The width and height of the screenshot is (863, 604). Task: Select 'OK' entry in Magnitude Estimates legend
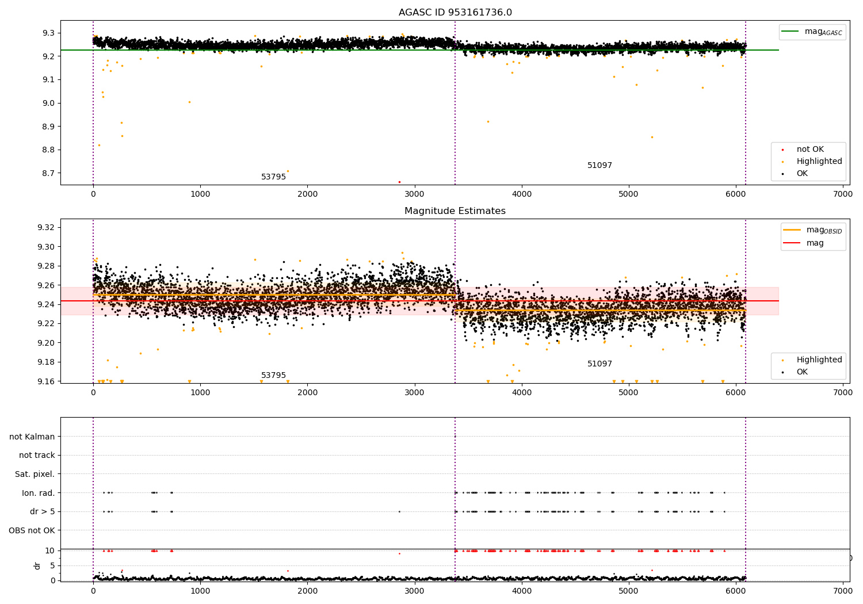[802, 372]
